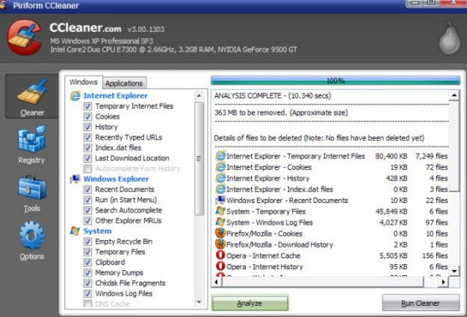Click System Windows flag icon in checklist
This screenshot has width=467, height=317.
click(75, 231)
